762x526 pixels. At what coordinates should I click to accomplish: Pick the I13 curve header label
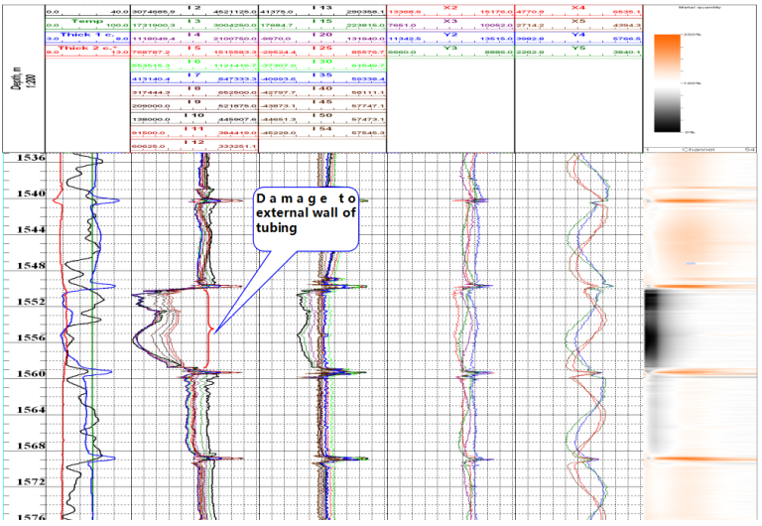click(x=321, y=7)
